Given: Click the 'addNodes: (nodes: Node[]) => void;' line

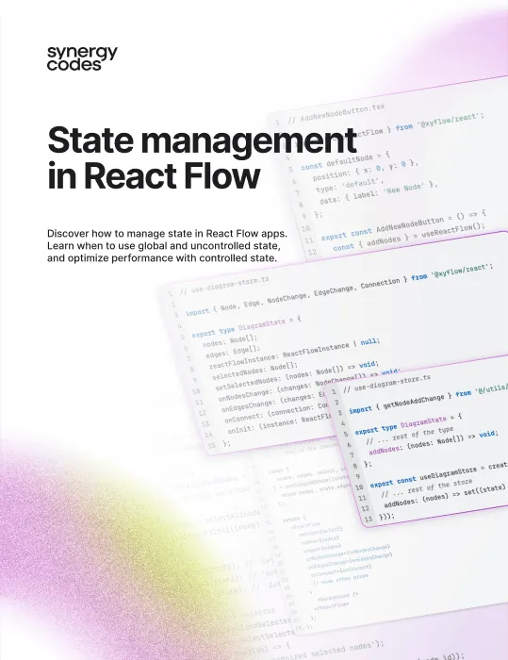Looking at the screenshot, I should pyautogui.click(x=434, y=442).
